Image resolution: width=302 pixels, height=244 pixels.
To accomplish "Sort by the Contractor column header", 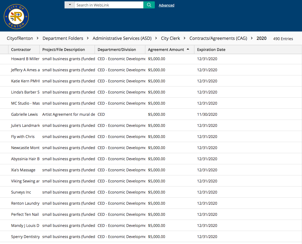I will (21, 50).
